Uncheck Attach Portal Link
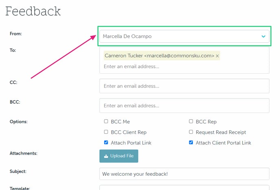Image resolution: width=280 pixels, height=190 pixels. tap(106, 143)
